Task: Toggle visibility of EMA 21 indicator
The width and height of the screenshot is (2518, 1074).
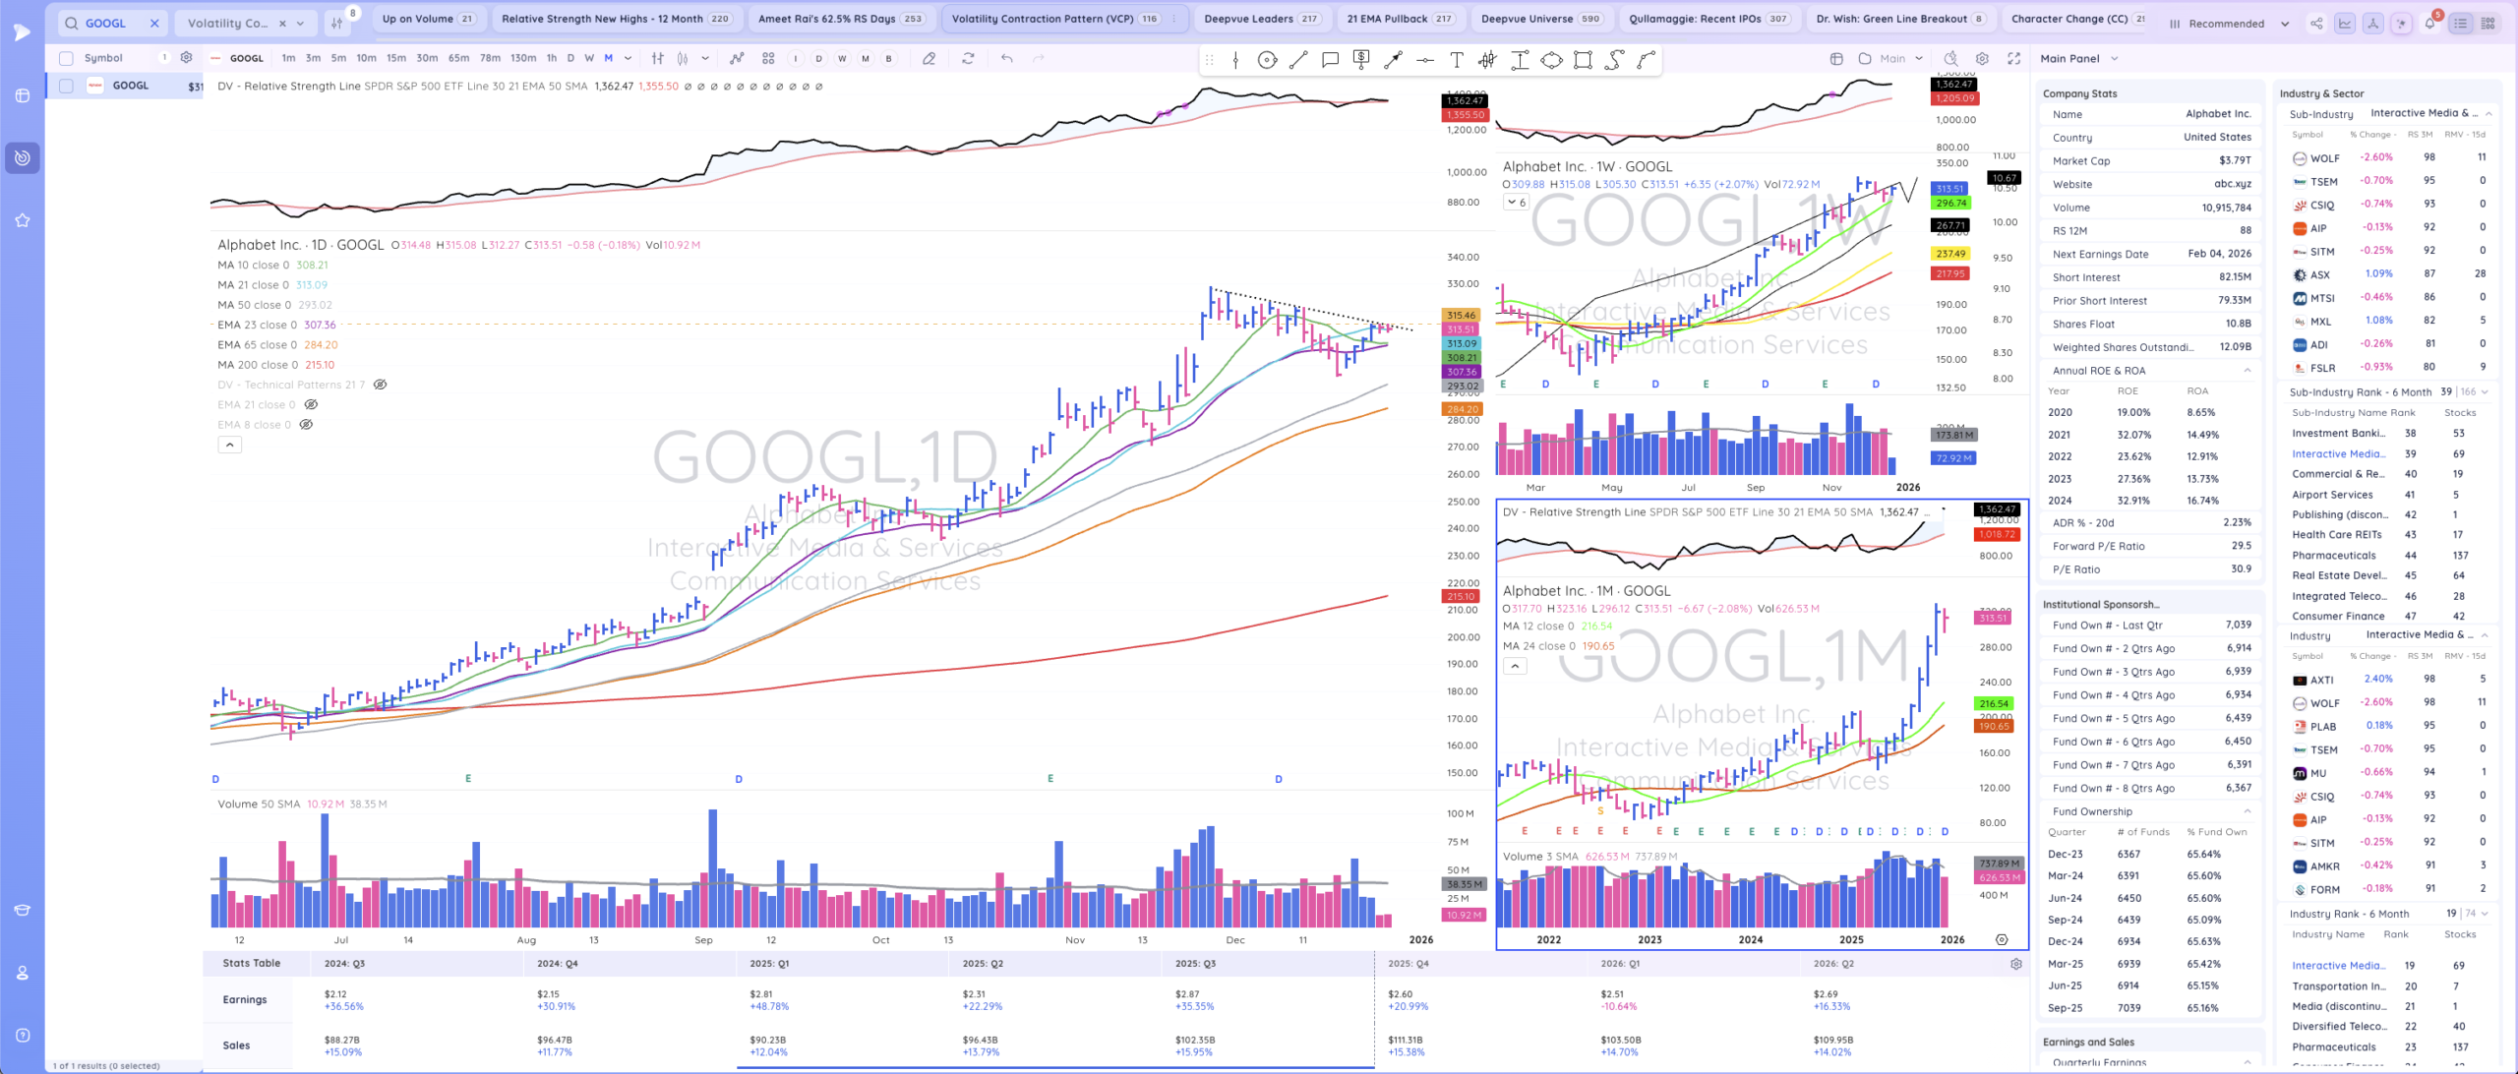Action: click(311, 405)
